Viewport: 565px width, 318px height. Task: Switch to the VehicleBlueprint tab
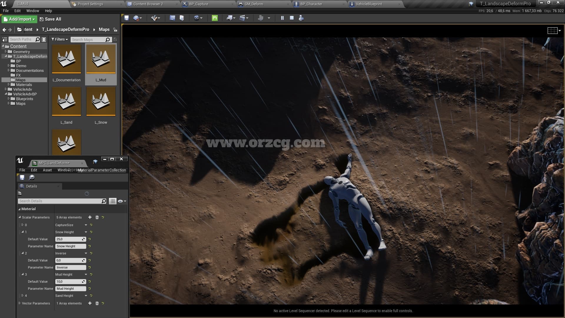click(369, 4)
